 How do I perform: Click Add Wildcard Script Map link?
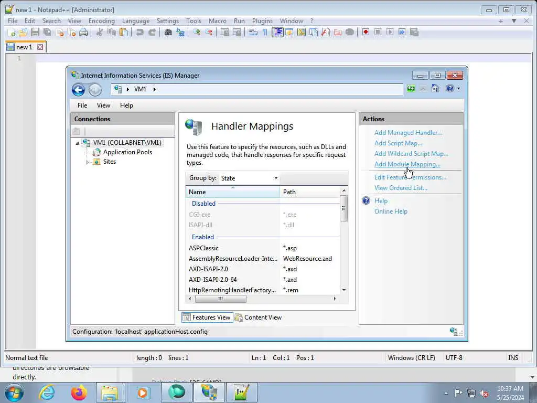tap(411, 154)
